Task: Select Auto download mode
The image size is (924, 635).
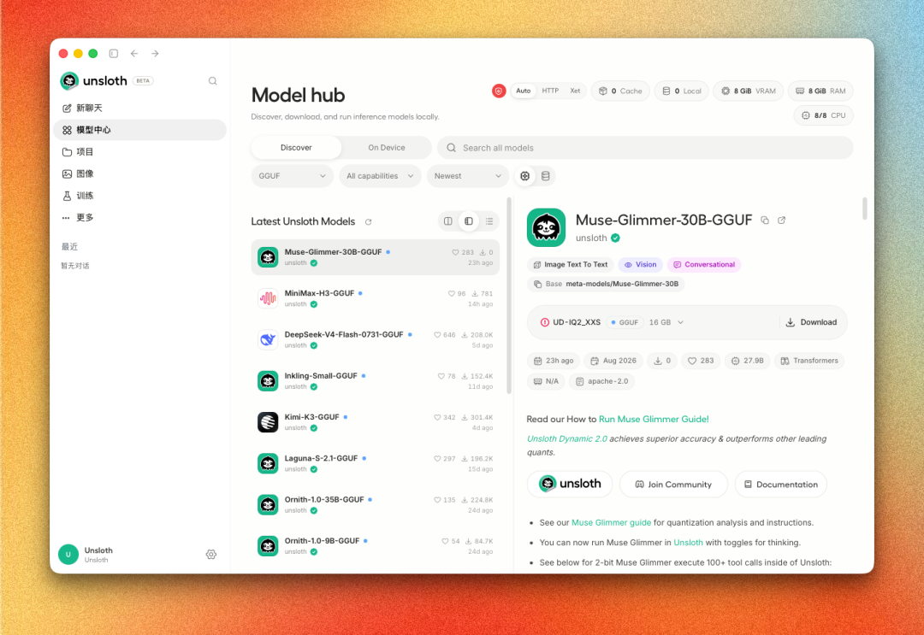Action: (524, 91)
